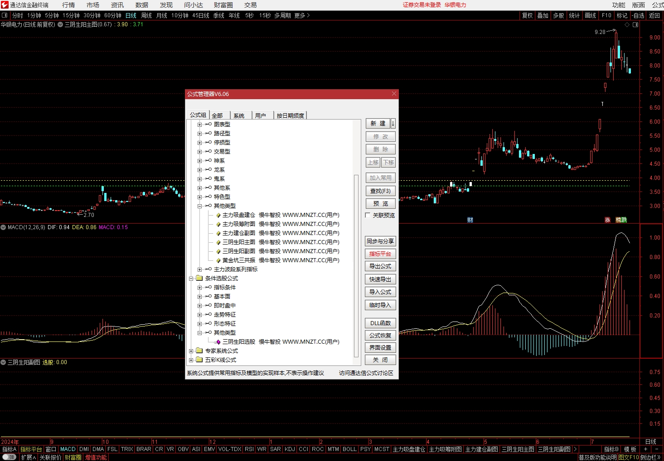Click the 财 marker on the main chart
The image size is (664, 461).
(470, 220)
